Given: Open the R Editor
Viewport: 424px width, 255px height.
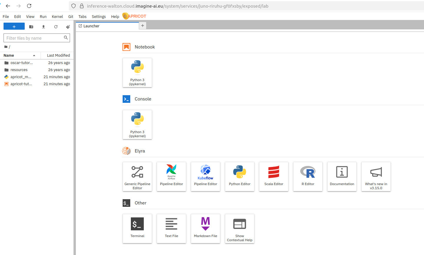Looking at the screenshot, I should pyautogui.click(x=308, y=177).
